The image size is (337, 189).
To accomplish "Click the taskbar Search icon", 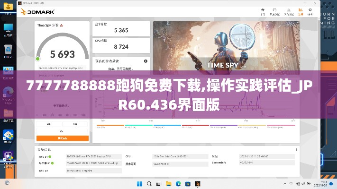I will pyautogui.click(x=150, y=183).
